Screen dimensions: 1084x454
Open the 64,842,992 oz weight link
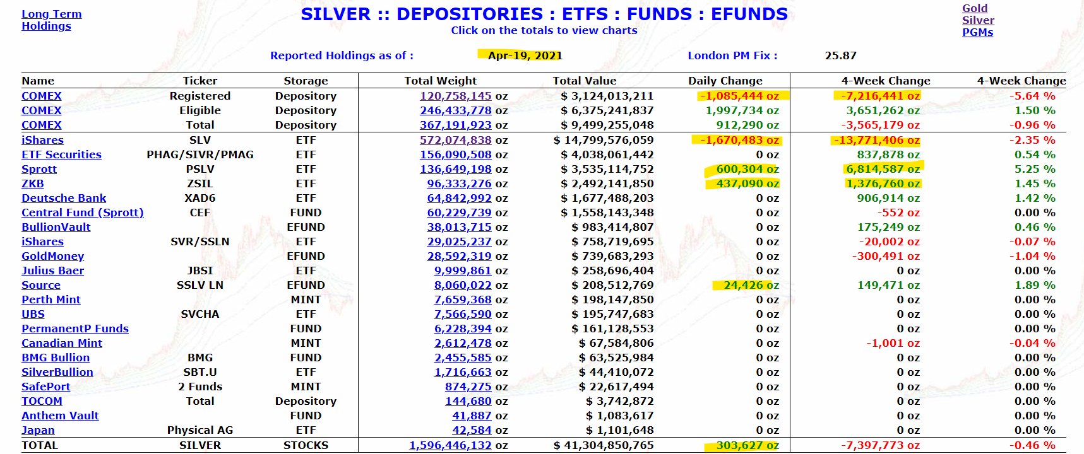tap(459, 198)
